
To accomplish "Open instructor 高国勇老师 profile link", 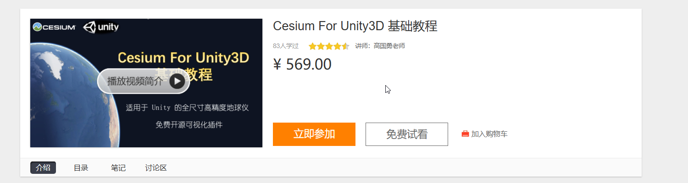I will [389, 46].
